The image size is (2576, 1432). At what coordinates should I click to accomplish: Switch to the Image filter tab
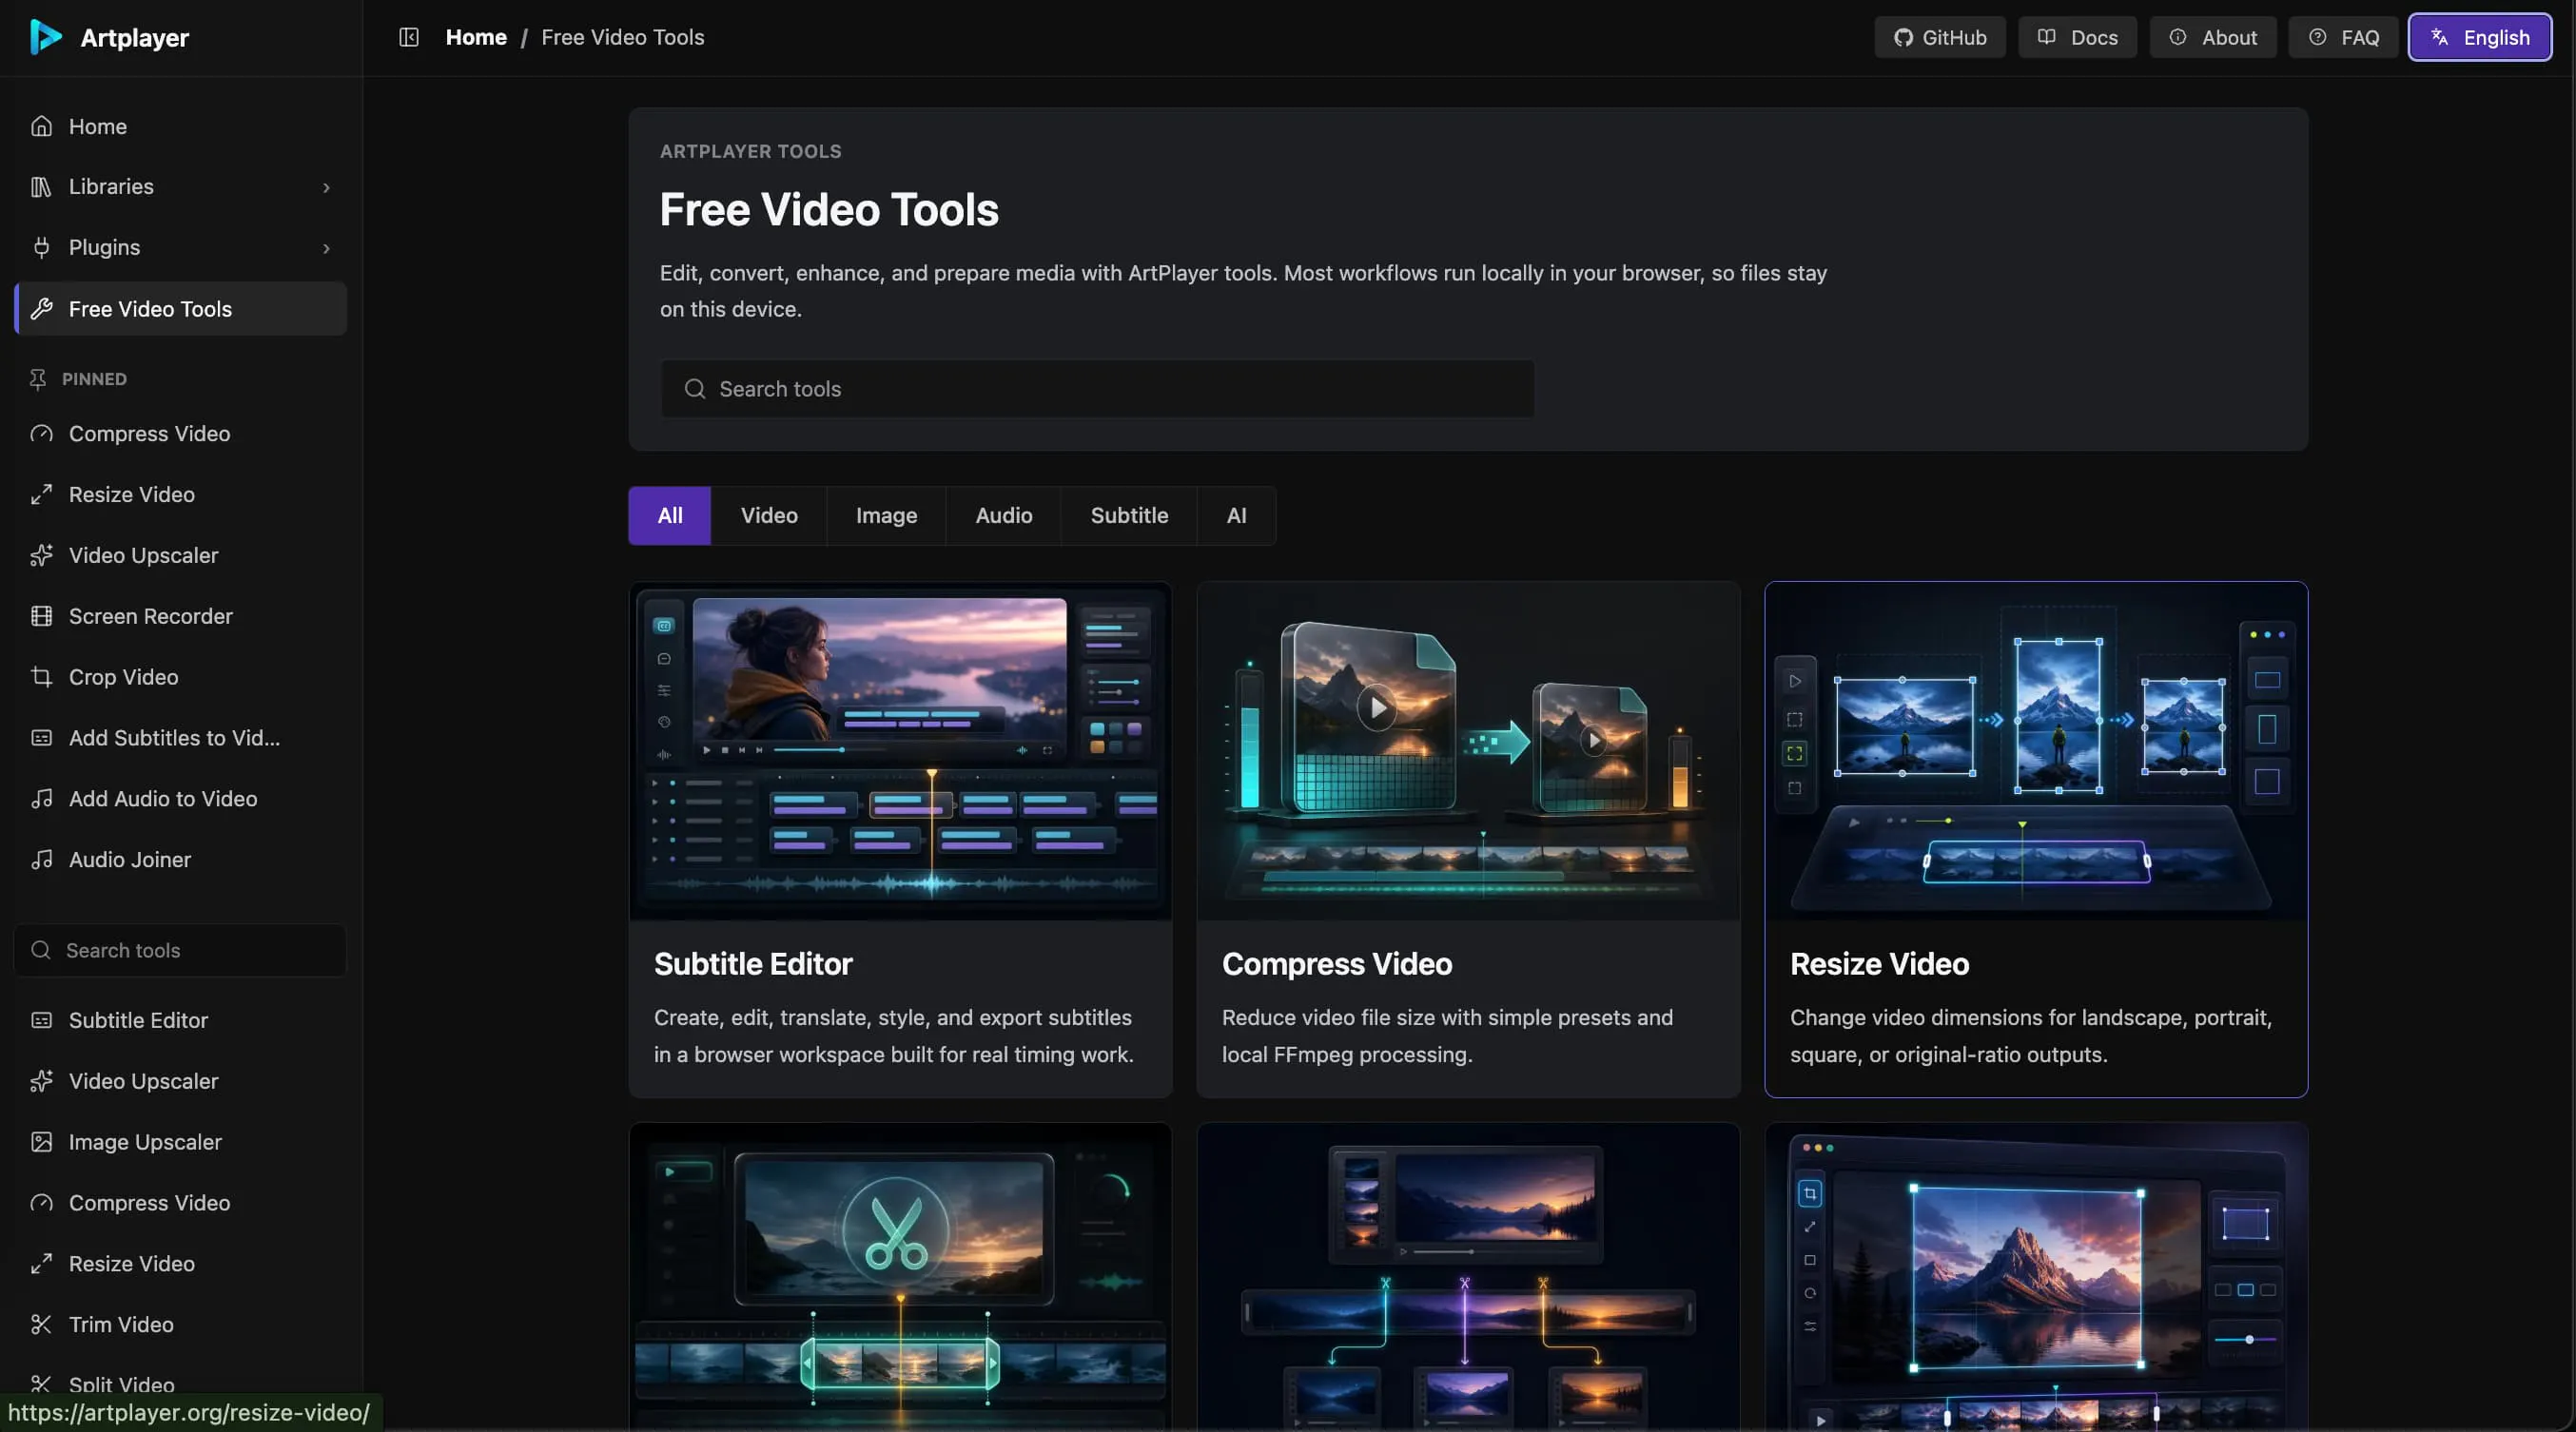click(x=886, y=515)
